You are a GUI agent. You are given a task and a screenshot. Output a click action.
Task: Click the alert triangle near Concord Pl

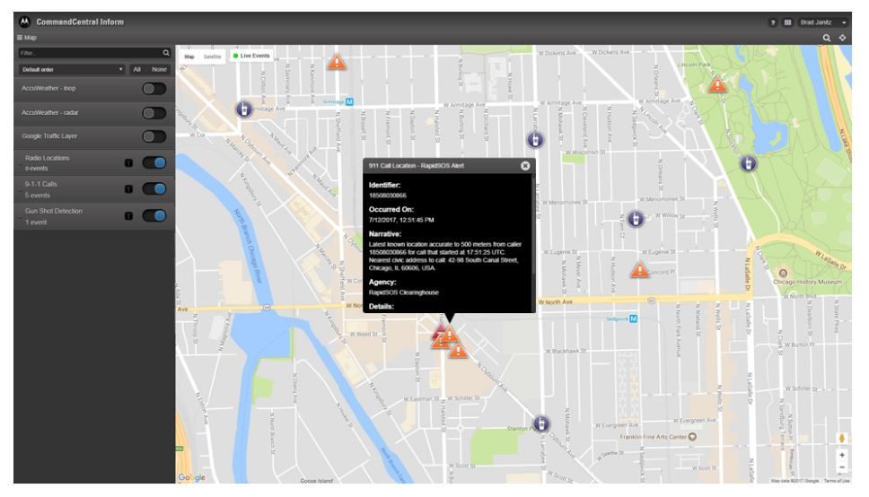tap(638, 269)
